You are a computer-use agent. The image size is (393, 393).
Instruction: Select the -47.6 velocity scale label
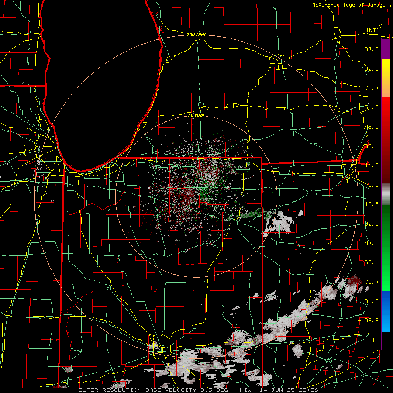tap(370, 243)
